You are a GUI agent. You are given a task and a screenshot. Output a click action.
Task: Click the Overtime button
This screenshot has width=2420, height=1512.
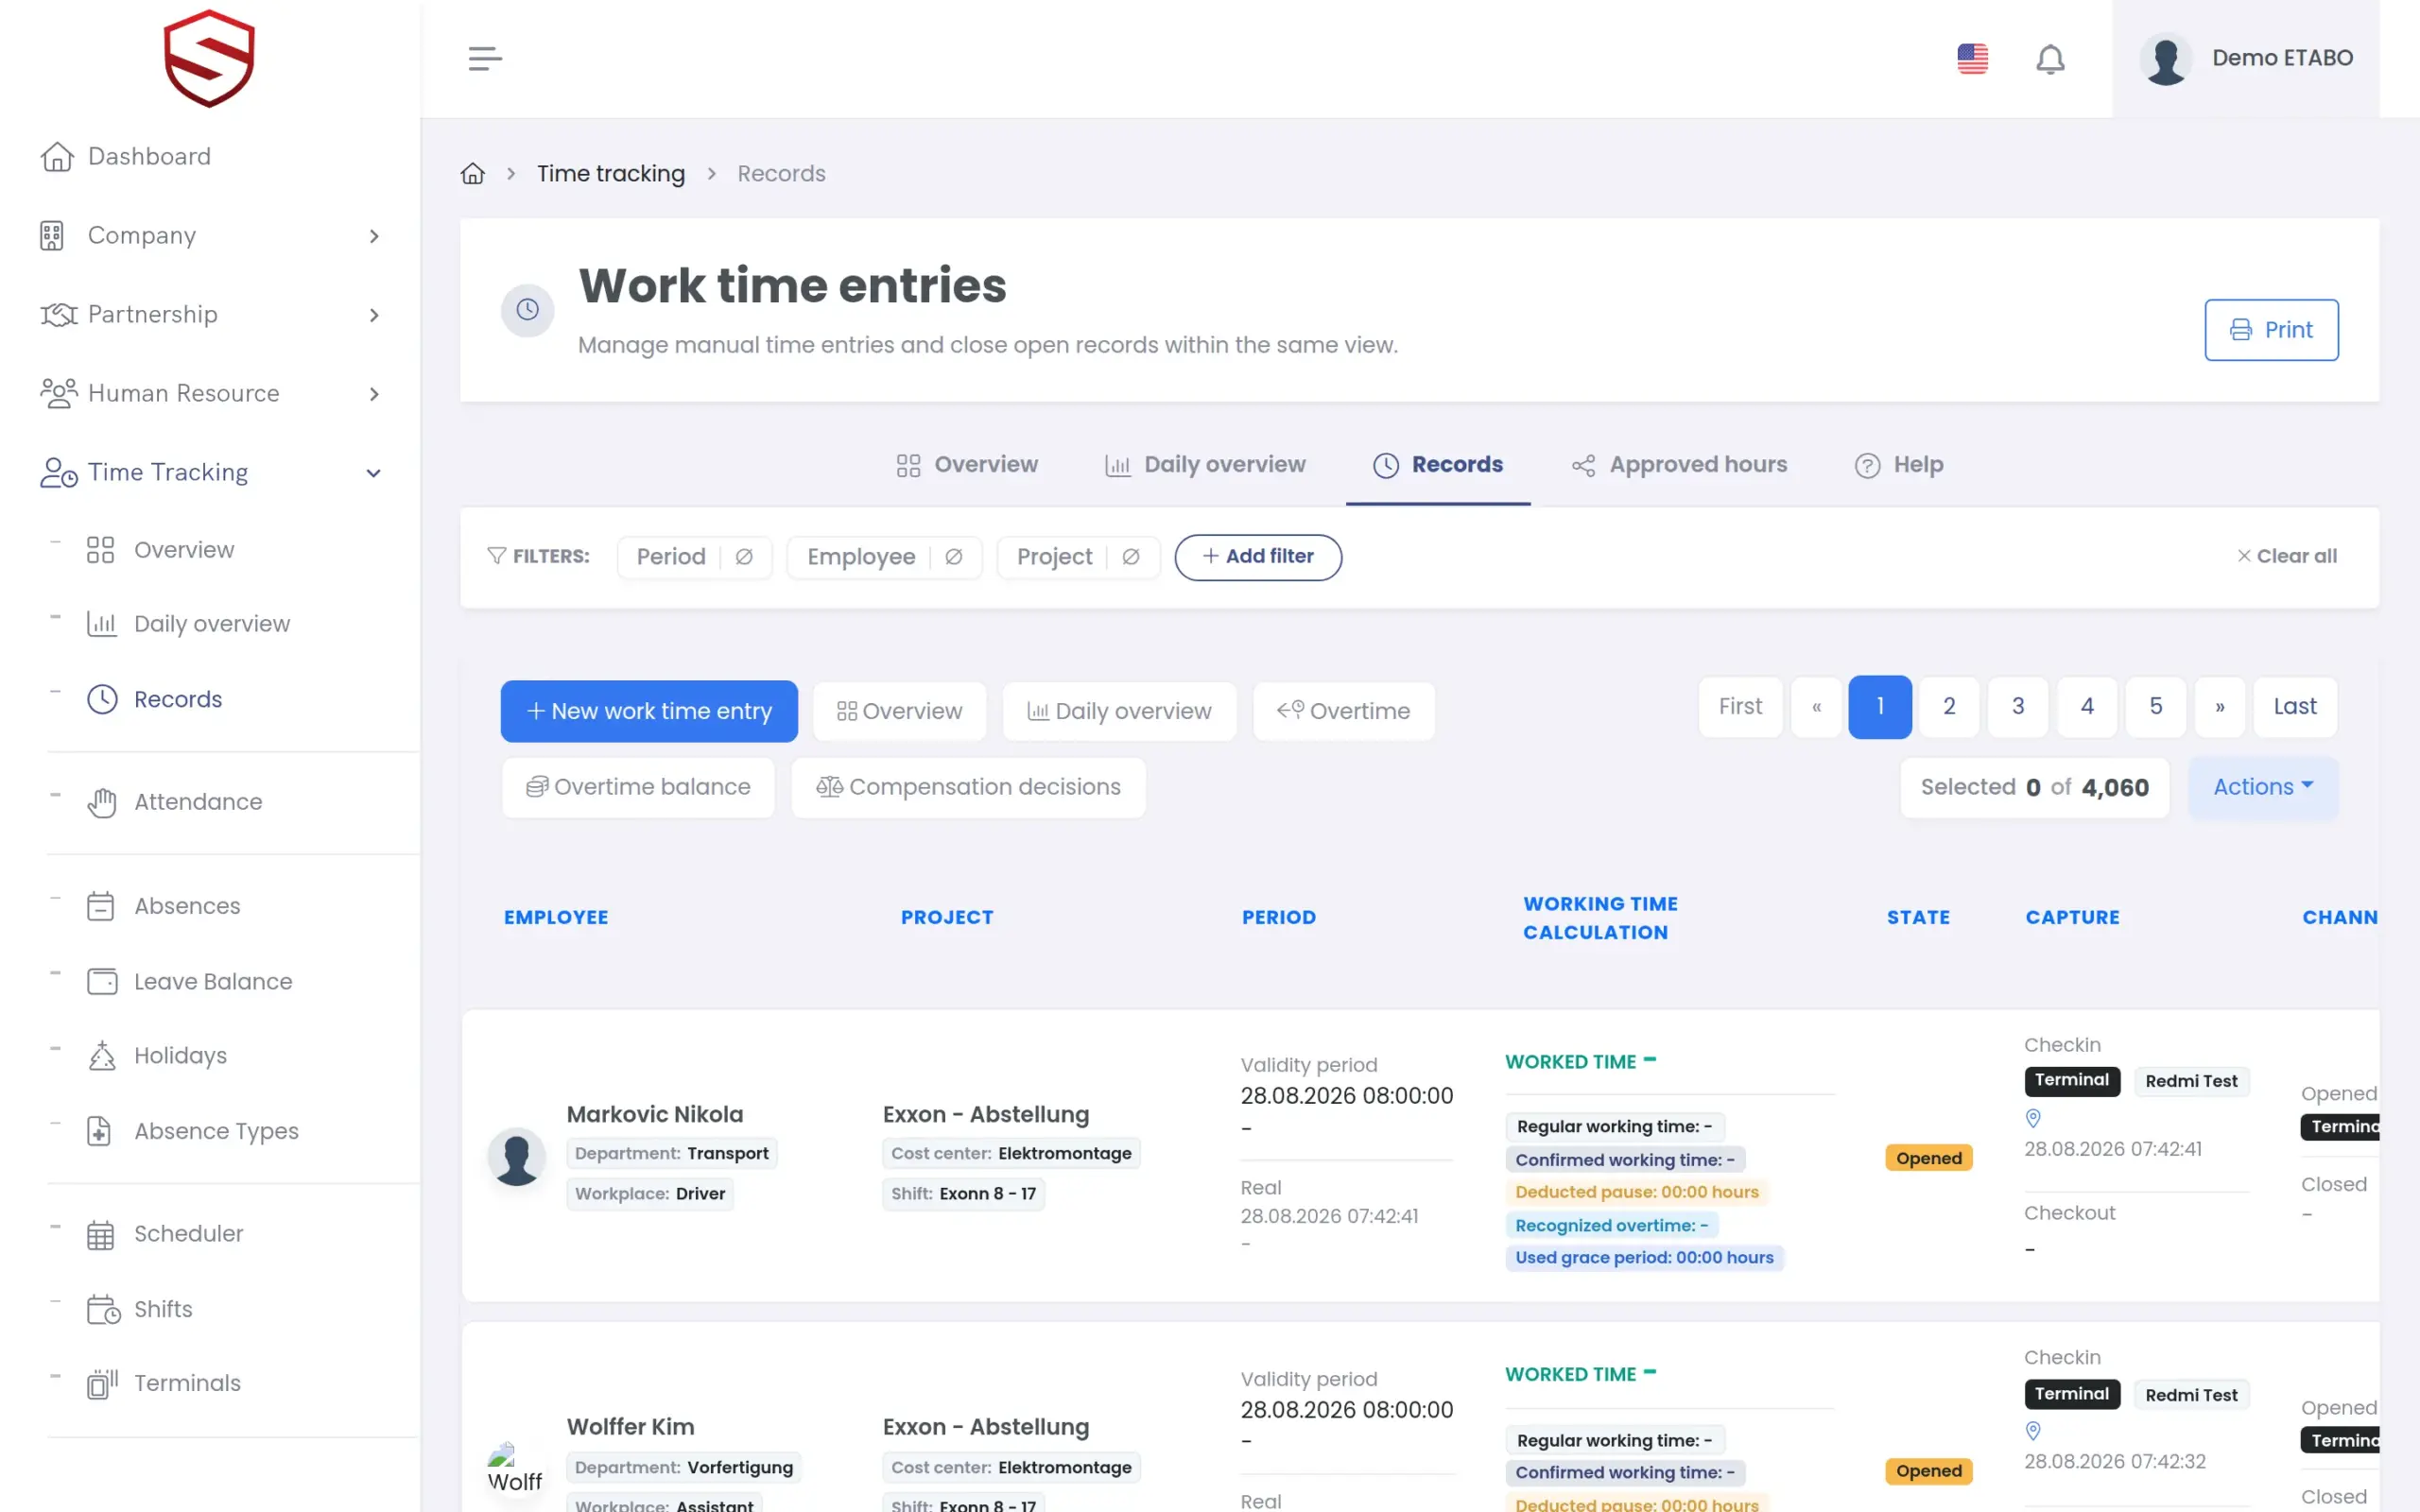(1343, 711)
